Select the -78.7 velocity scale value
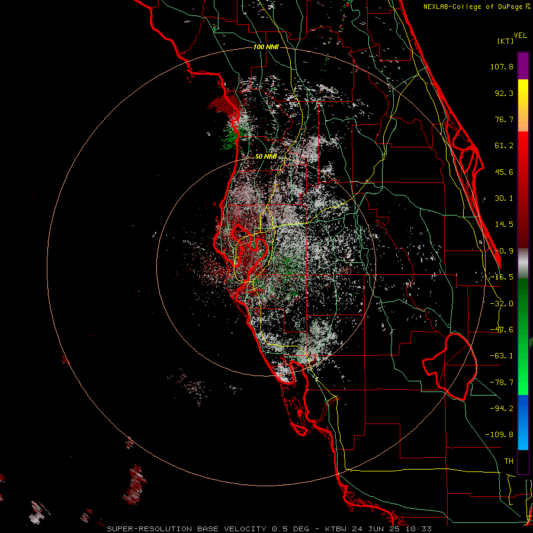The image size is (533, 533). 502,383
